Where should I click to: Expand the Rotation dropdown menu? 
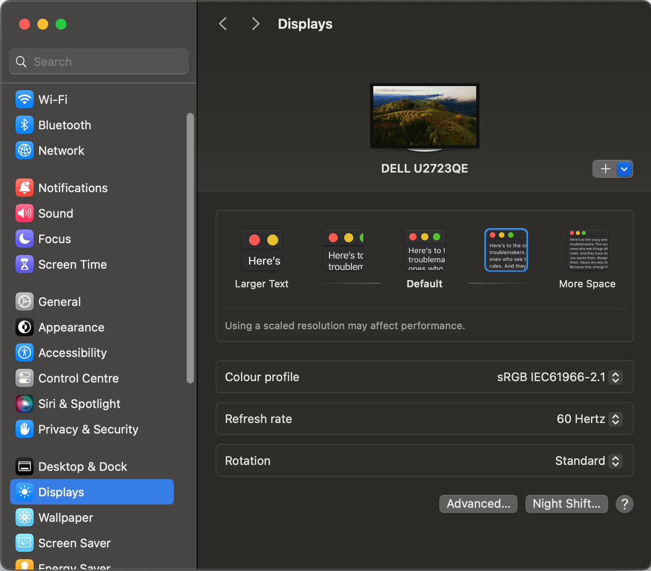pos(615,461)
